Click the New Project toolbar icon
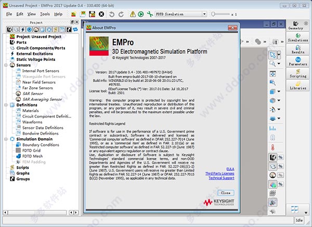Image resolution: width=312 pixels, height=227 pixels. [x=73, y=14]
